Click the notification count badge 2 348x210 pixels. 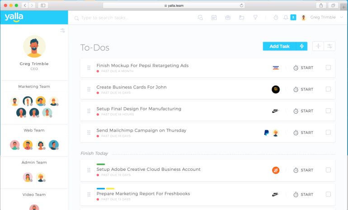(293, 17)
